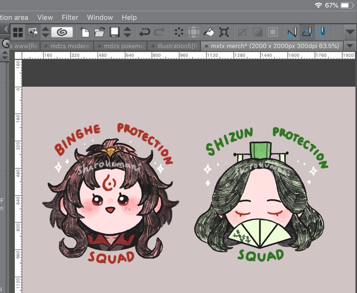This screenshot has width=357, height=293.
Task: Select the 'mxtx merch*' canvas tab
Action: pos(272,46)
